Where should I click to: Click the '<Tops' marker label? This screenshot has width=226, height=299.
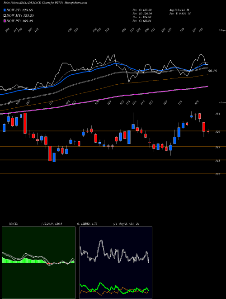(222, 30)
